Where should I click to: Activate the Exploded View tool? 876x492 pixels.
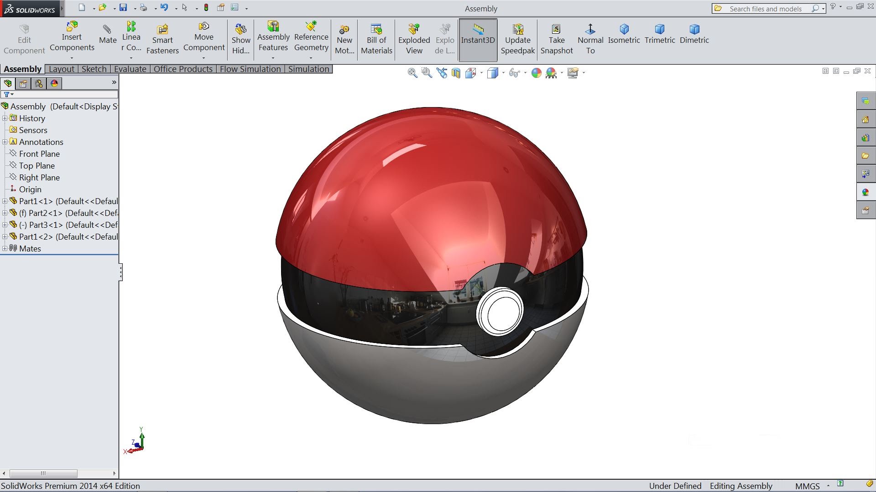[x=413, y=38]
